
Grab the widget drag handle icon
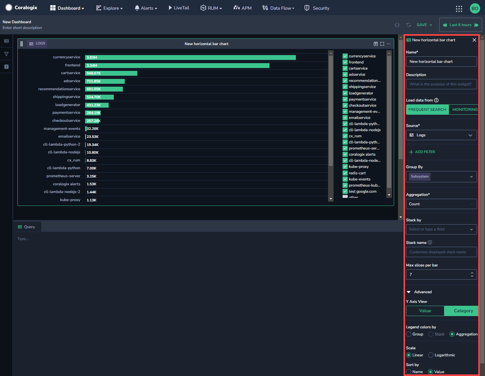click(x=22, y=44)
